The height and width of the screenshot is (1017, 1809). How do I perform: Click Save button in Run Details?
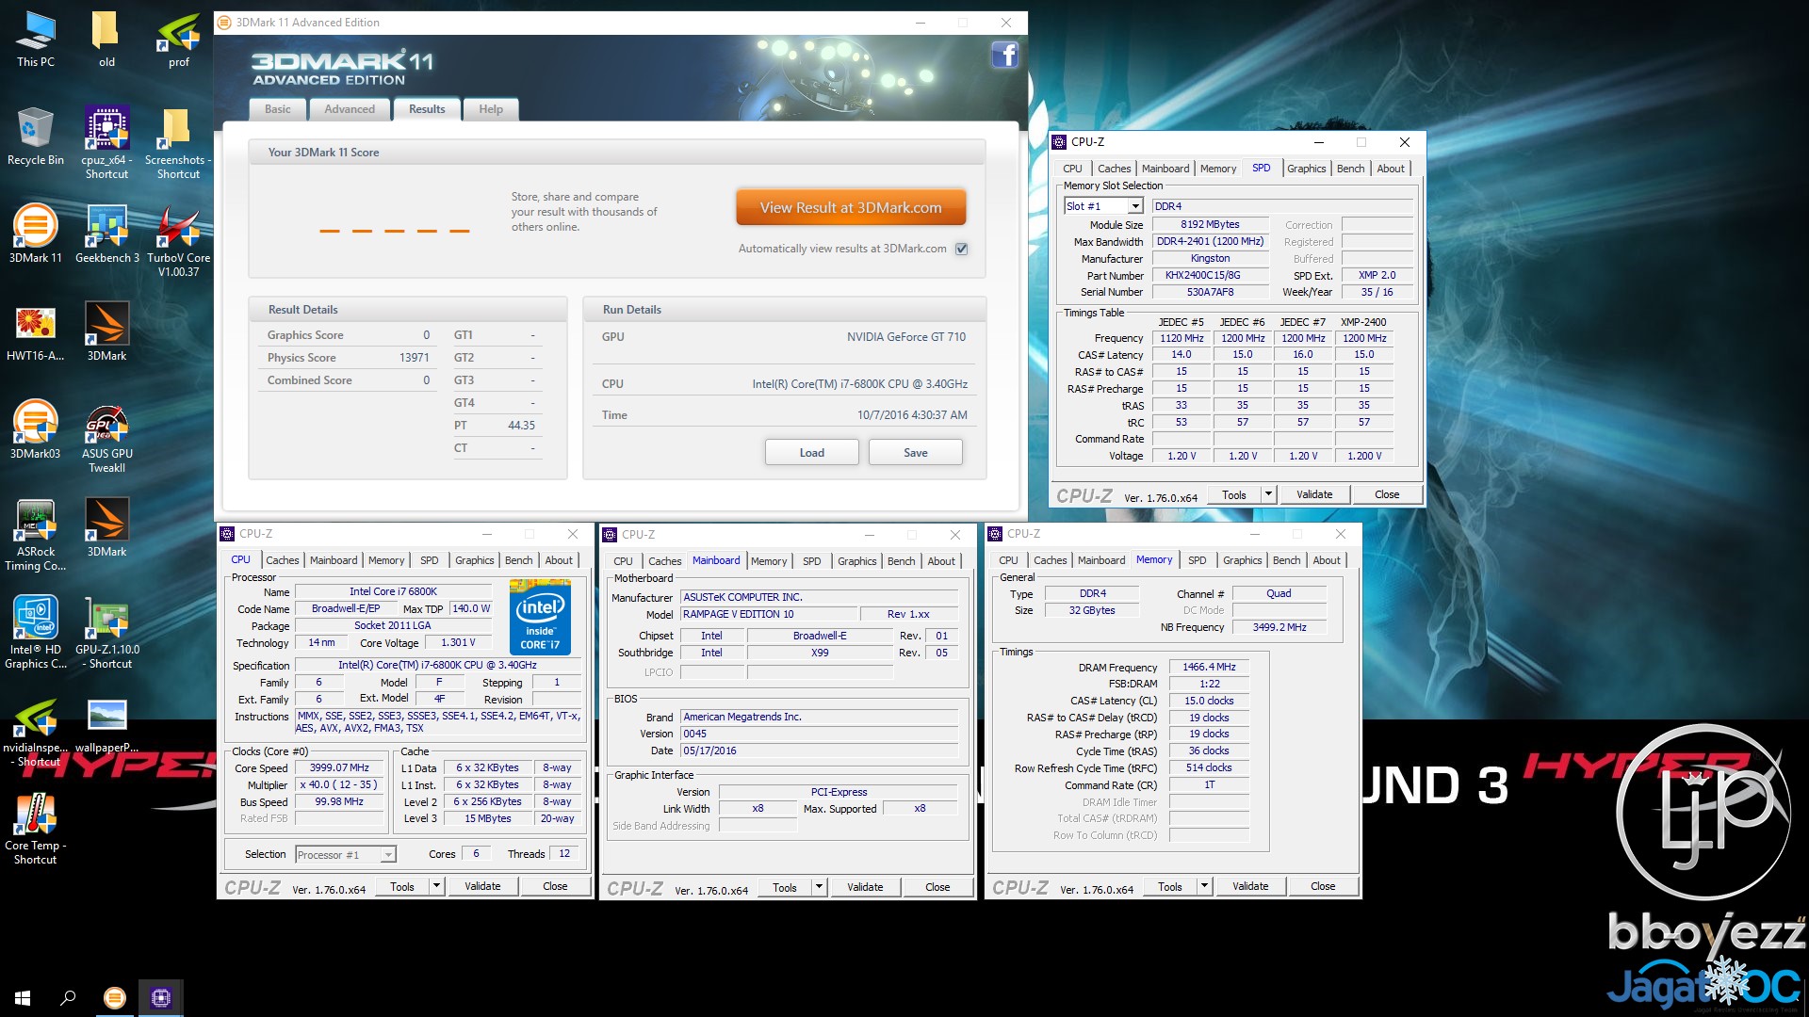(915, 453)
